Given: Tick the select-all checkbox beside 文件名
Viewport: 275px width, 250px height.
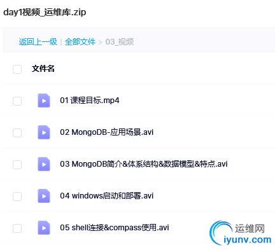Looking at the screenshot, I should [17, 69].
